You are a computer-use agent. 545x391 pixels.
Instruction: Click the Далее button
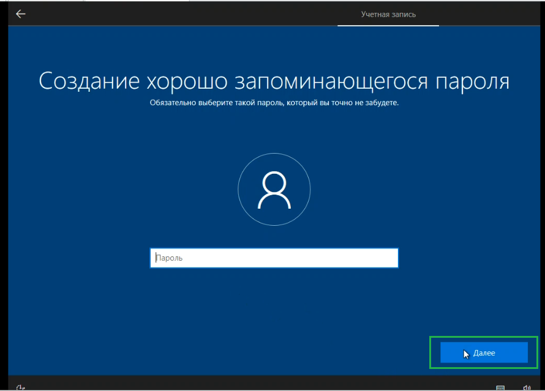click(484, 353)
